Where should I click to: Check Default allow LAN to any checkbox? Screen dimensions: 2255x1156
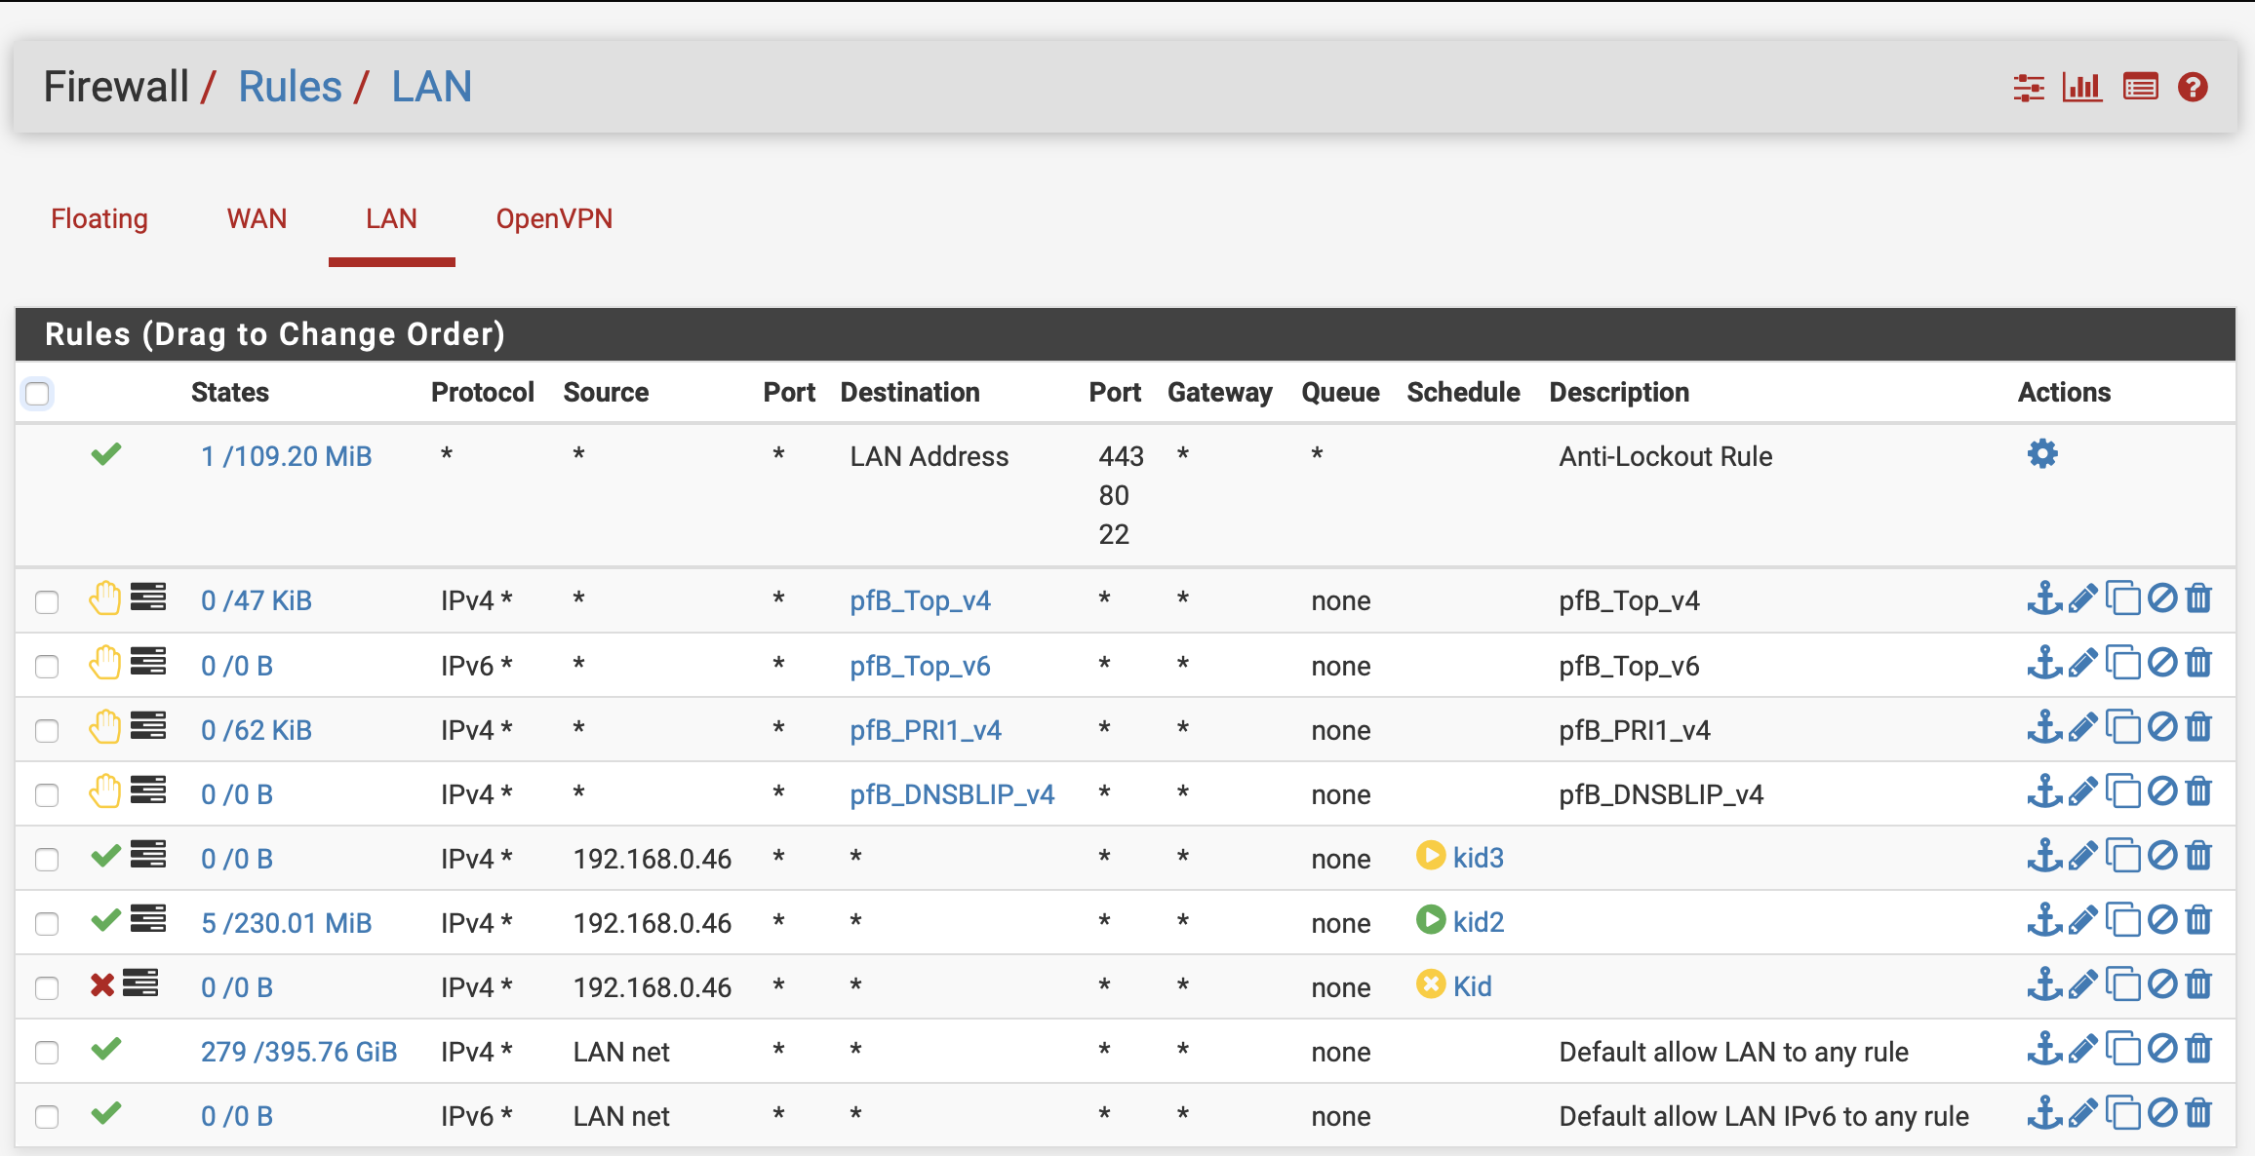(x=47, y=1052)
